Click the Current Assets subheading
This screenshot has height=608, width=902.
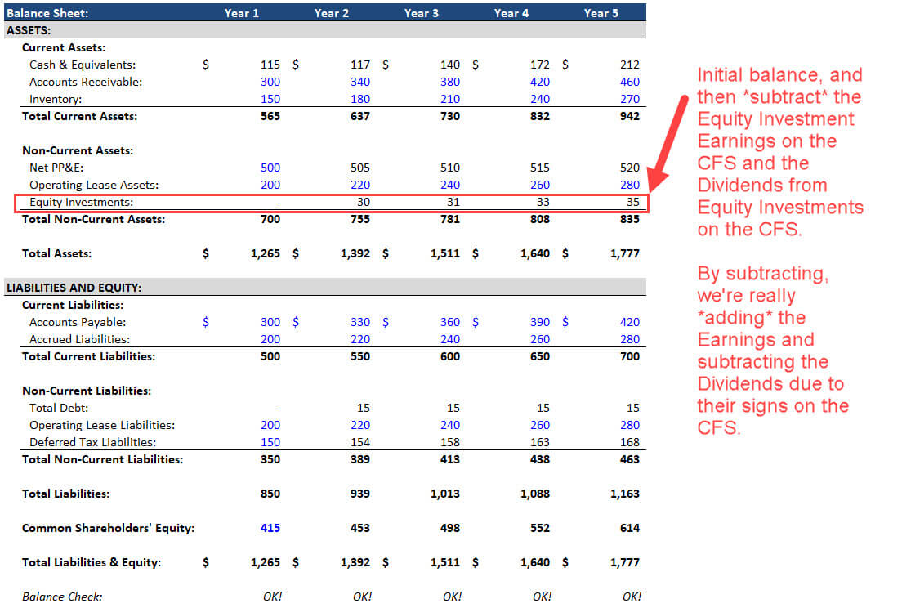(63, 47)
